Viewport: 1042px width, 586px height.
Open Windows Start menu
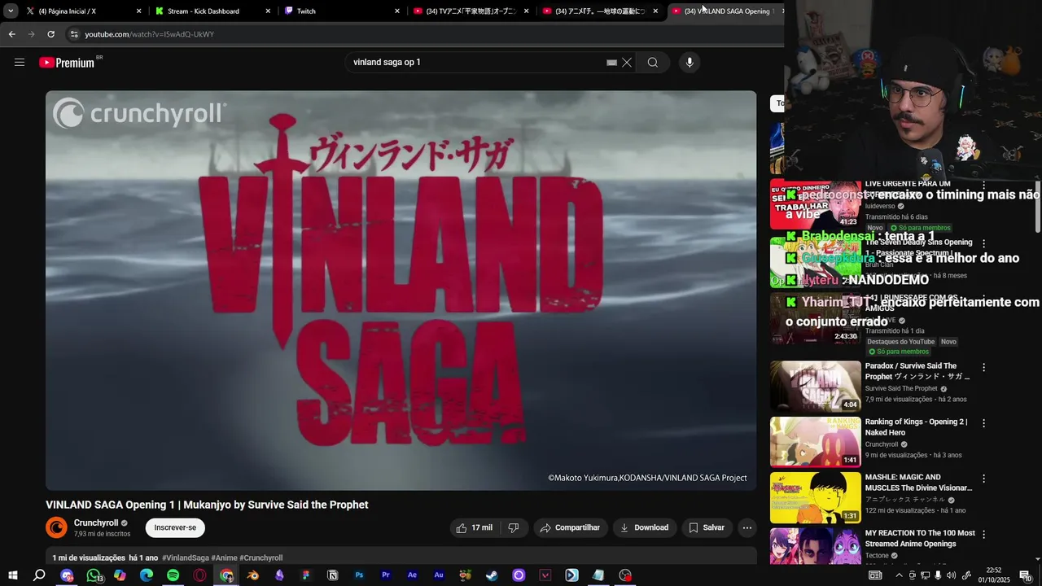tap(12, 575)
